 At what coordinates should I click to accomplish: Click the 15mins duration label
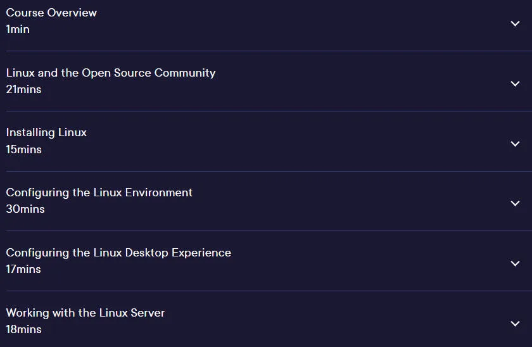click(x=24, y=149)
